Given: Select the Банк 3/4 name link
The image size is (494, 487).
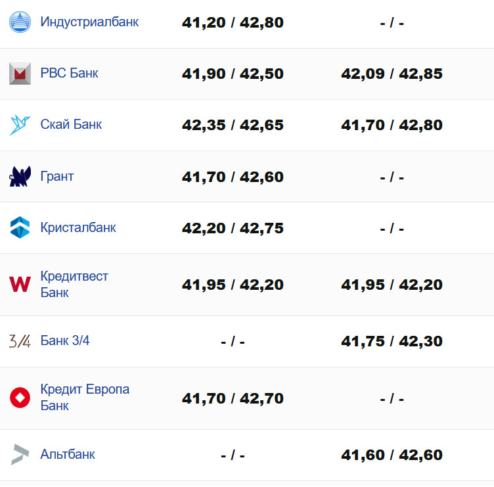Looking at the screenshot, I should click(x=65, y=340).
